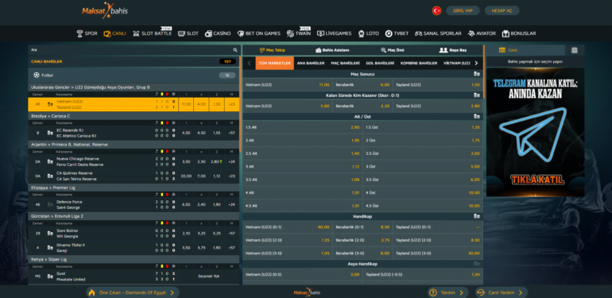The height and width of the screenshot is (298, 612).
Task: Select GOL BAHİSLERİ market filter
Action: click(x=380, y=64)
